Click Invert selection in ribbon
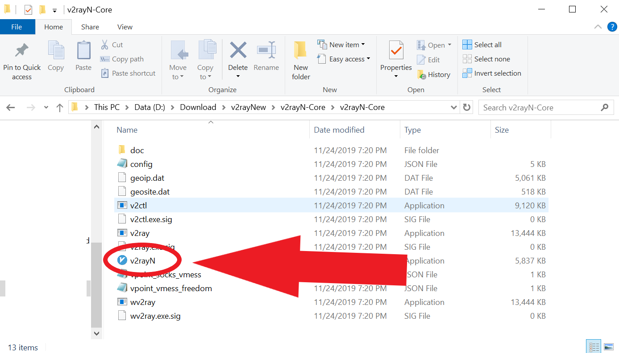This screenshot has height=353, width=619. point(492,73)
